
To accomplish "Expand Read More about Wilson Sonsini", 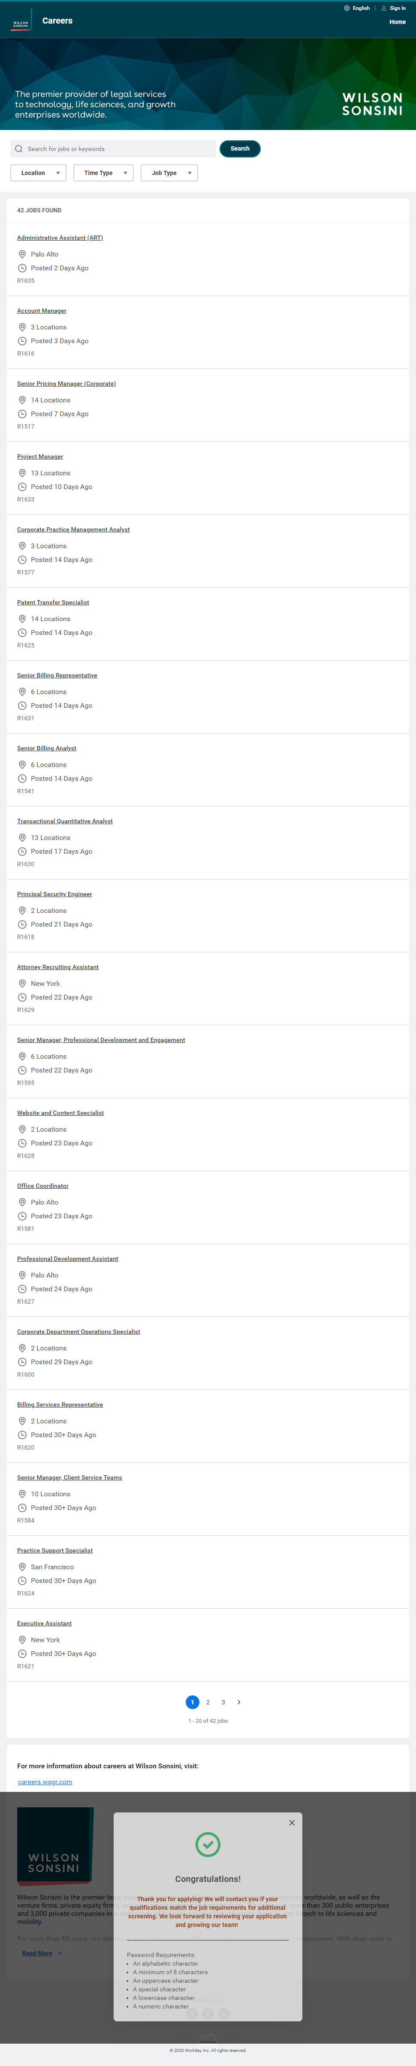I will click(42, 1953).
